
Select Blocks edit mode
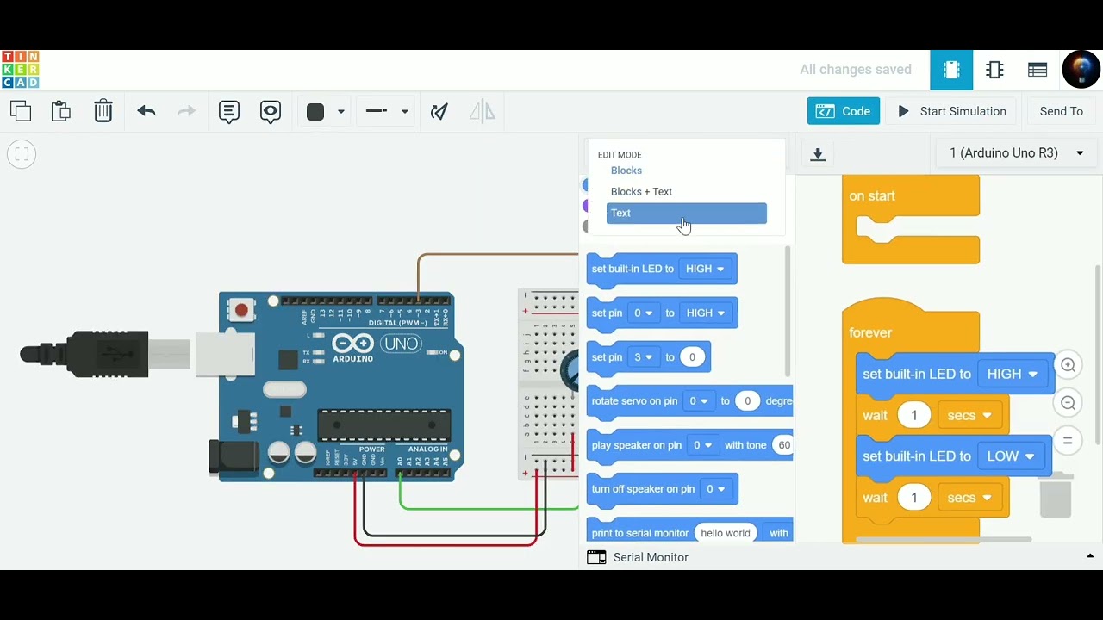click(626, 170)
